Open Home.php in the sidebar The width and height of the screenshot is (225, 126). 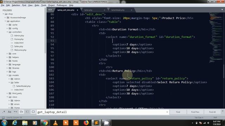pyautogui.click(x=19, y=39)
